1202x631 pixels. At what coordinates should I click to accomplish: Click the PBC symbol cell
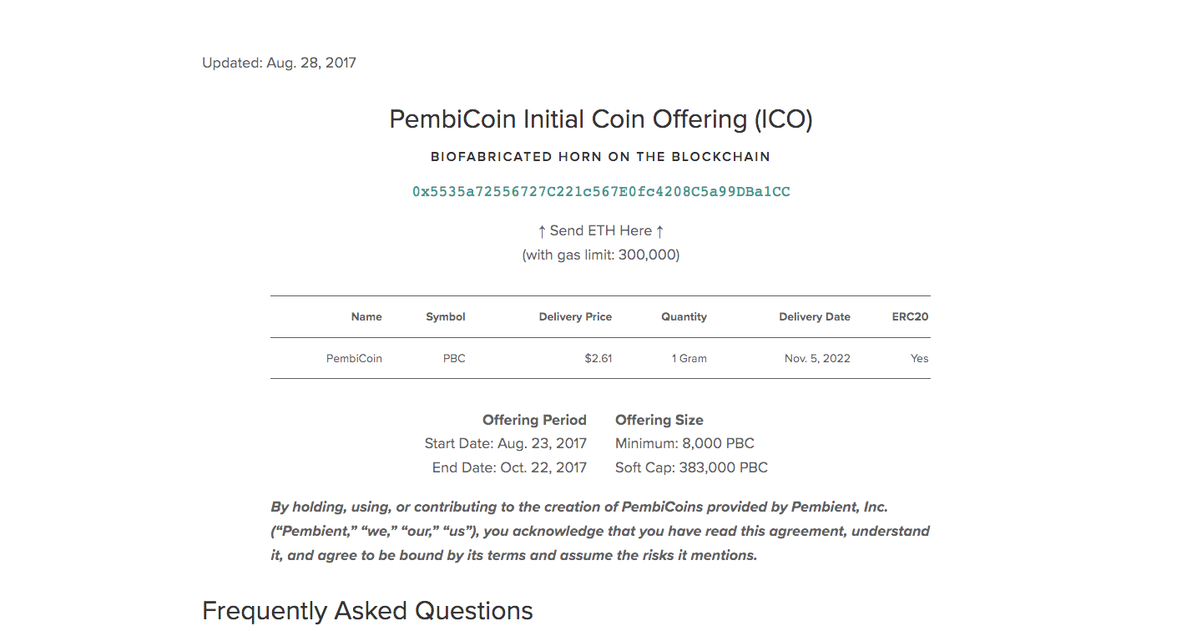coord(454,359)
